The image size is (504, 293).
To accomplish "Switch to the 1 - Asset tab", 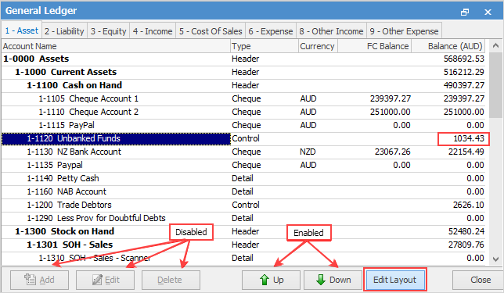I will 22,30.
